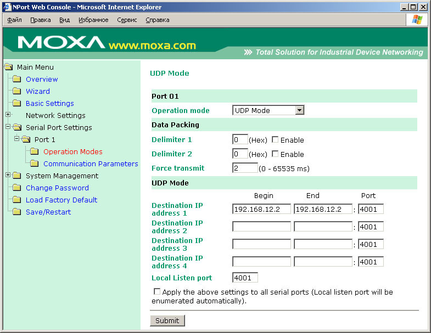Open the Communication Parameters link
This screenshot has width=431, height=333.
click(91, 163)
